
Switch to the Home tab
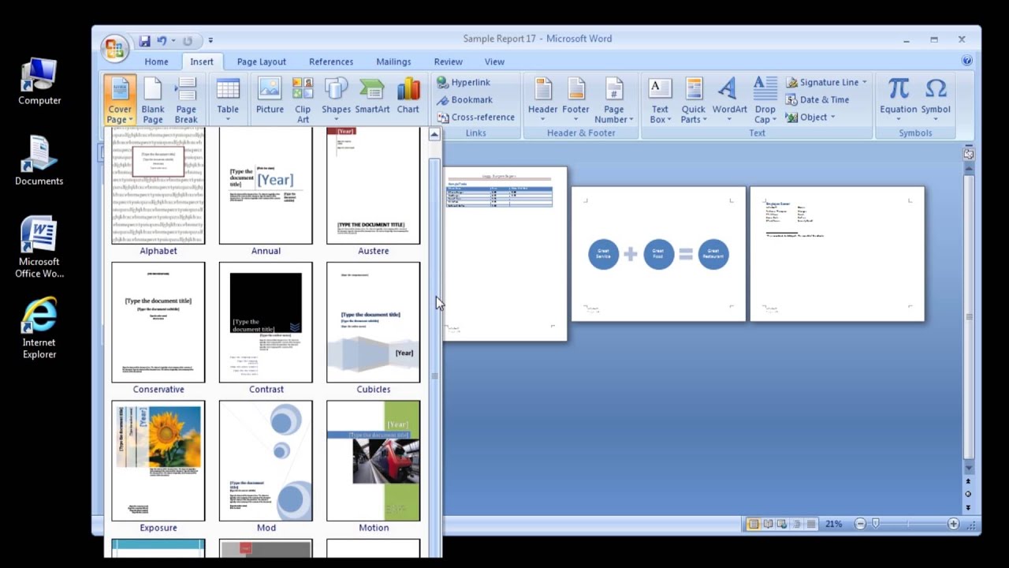[156, 62]
